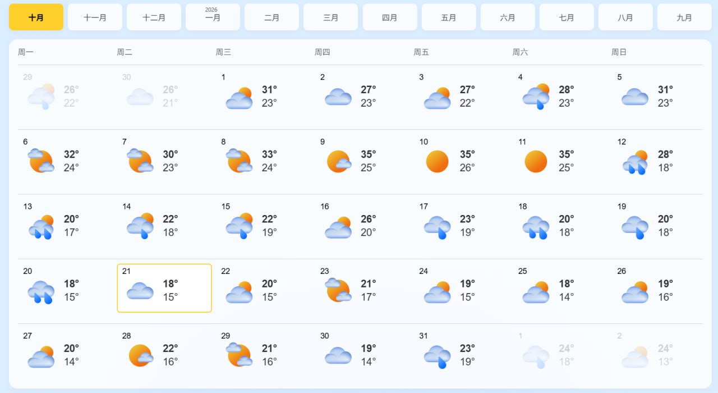Click the heavy rain icon on October 18
The image size is (718, 393).
(536, 227)
